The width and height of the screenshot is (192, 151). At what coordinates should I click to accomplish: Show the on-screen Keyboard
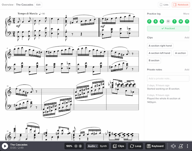(155, 146)
